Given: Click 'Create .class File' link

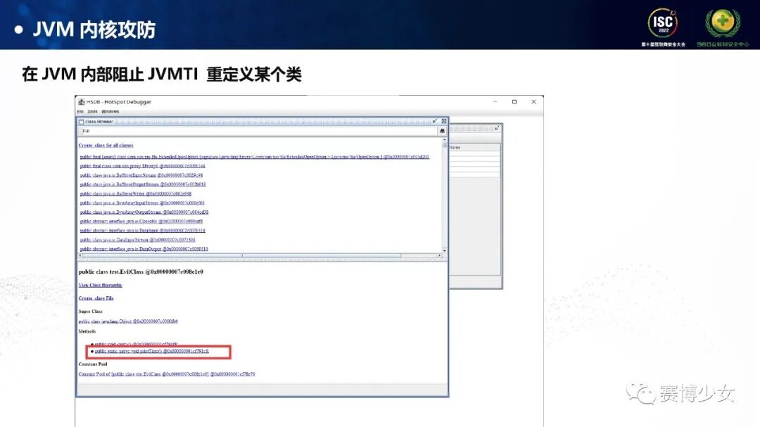Looking at the screenshot, I should 96,298.
